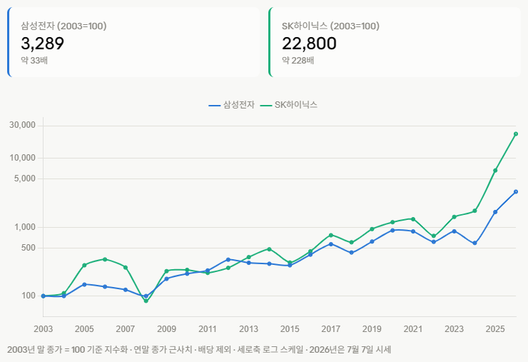Select the 3,289 index value
Screen dimensions: 528x362
42,44
